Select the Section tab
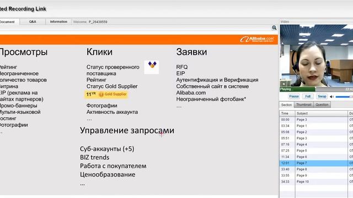 point(286,105)
